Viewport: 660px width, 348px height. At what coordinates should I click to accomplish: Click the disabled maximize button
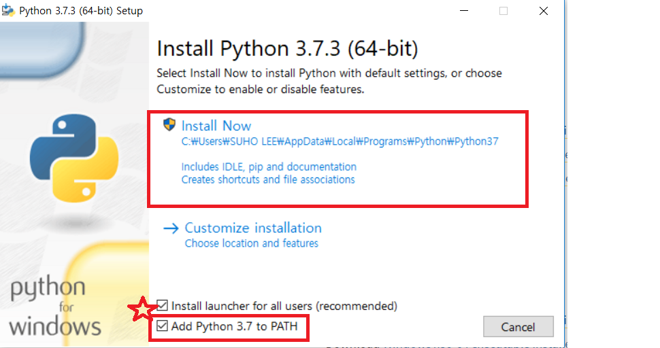click(504, 11)
